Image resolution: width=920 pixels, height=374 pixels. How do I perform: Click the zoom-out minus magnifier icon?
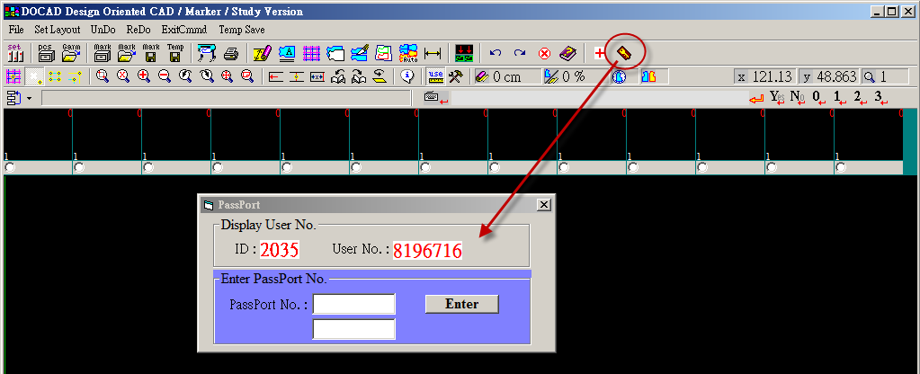pyautogui.click(x=165, y=76)
